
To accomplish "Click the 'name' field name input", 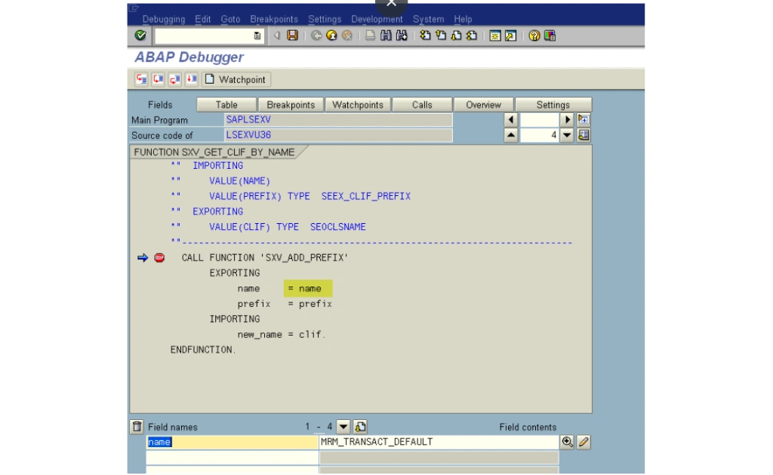I will tap(233, 442).
